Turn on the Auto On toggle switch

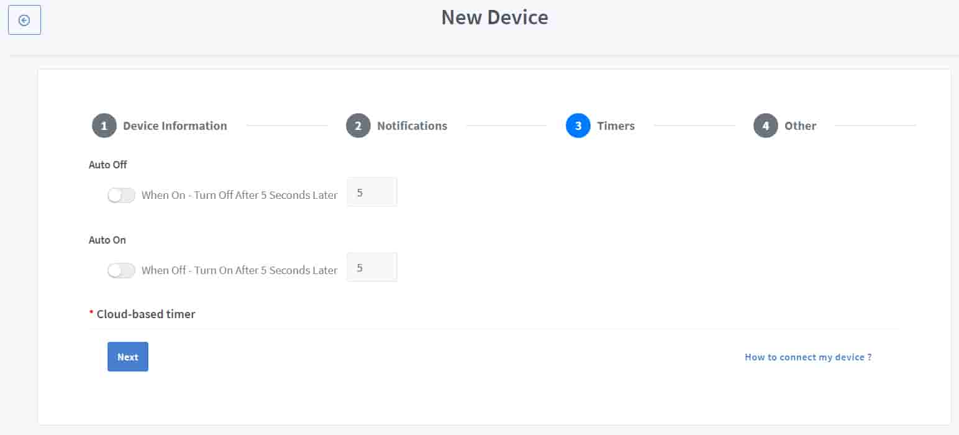point(121,270)
